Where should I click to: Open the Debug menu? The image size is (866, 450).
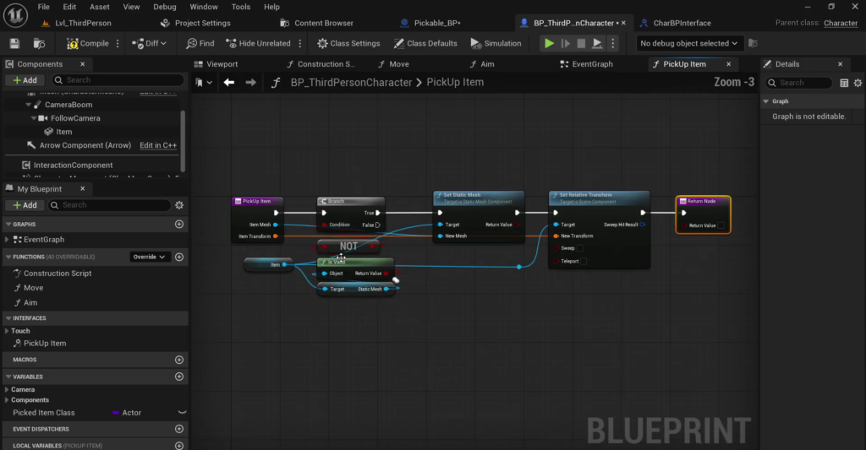pos(165,7)
